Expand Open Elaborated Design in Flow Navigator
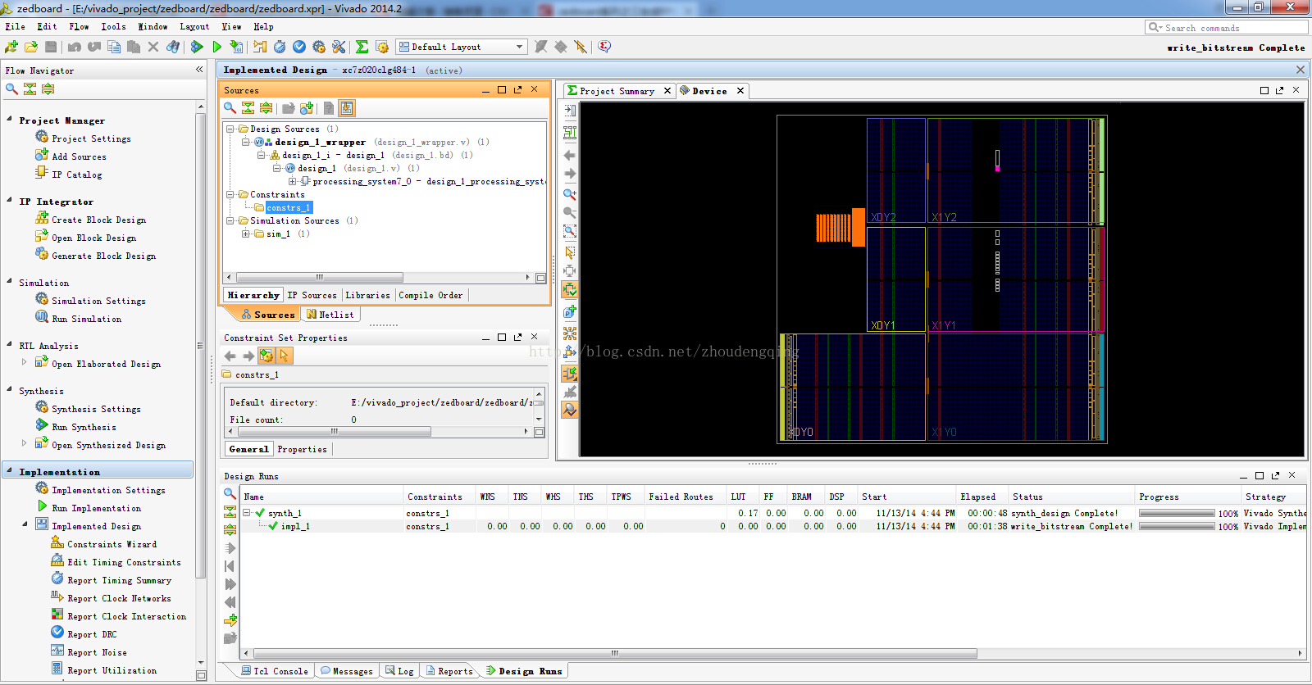Image resolution: width=1312 pixels, height=685 pixels. point(24,361)
